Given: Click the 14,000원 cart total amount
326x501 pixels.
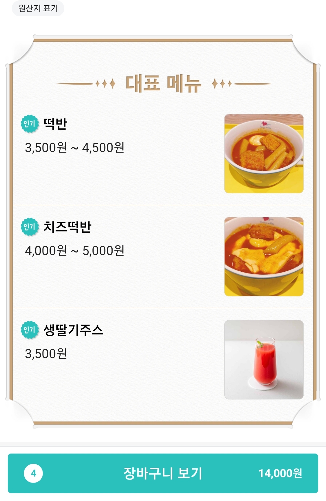Looking at the screenshot, I should (280, 473).
